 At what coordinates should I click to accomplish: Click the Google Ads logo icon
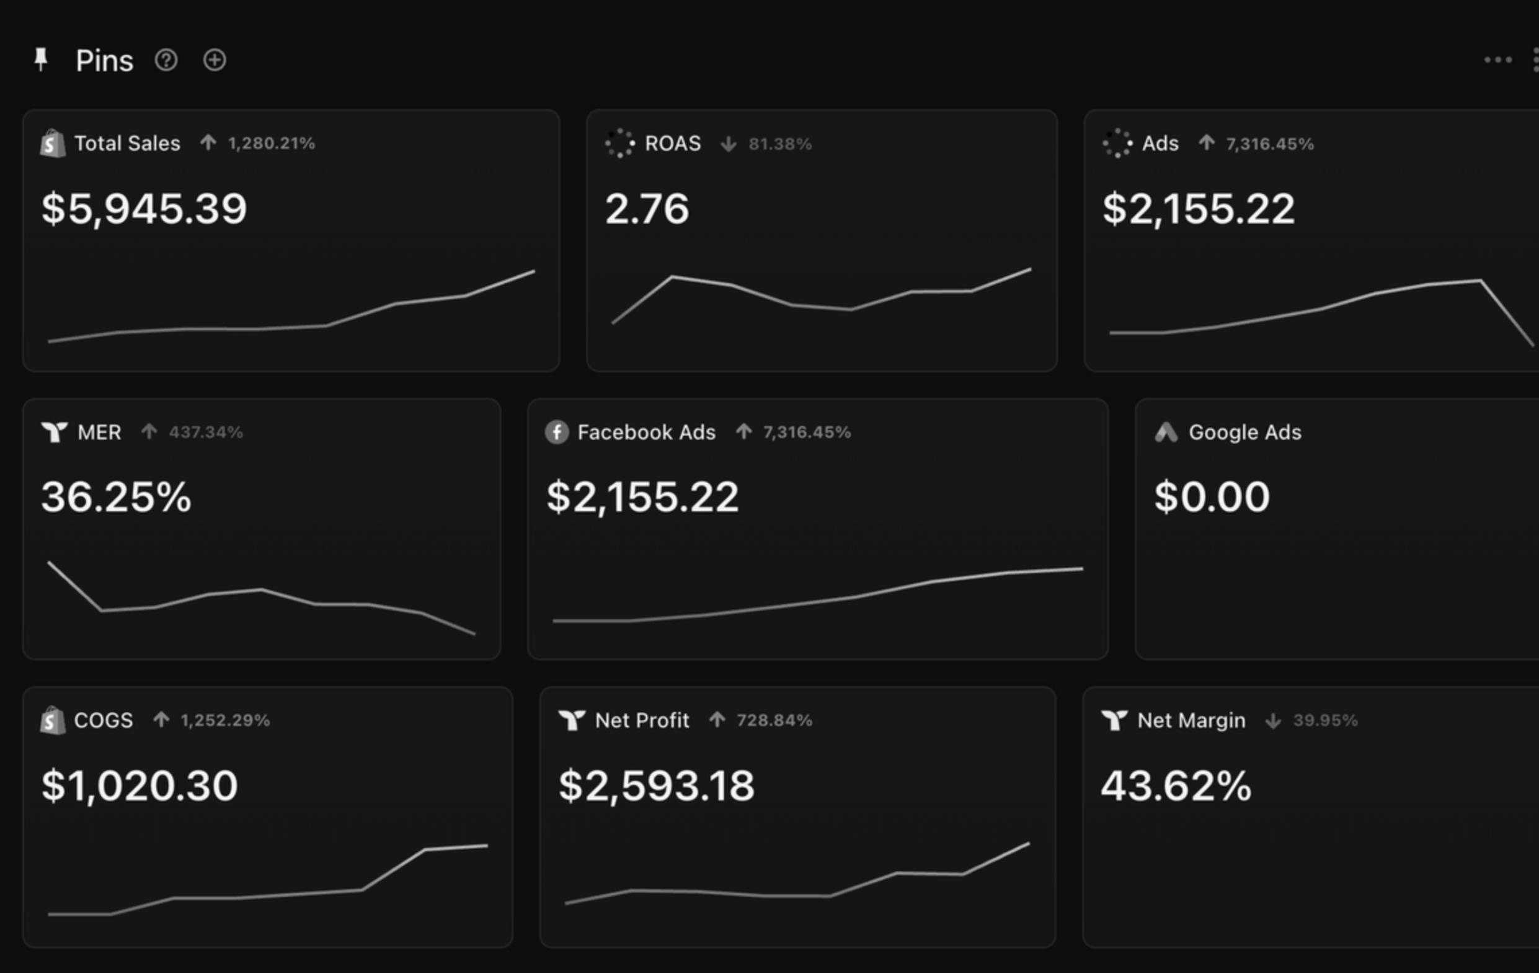(x=1166, y=433)
